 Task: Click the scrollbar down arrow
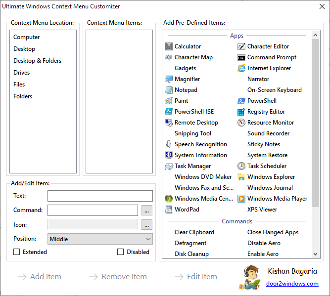click(x=315, y=254)
